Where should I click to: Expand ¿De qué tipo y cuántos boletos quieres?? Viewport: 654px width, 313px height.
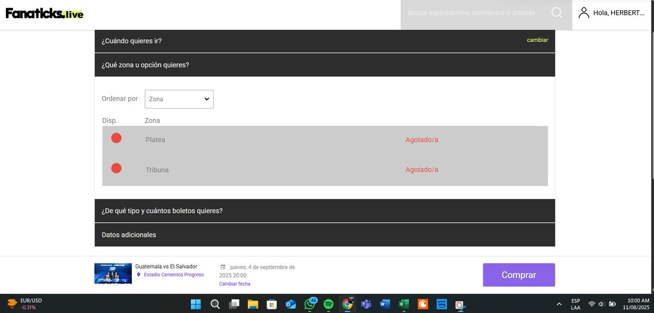(325, 210)
